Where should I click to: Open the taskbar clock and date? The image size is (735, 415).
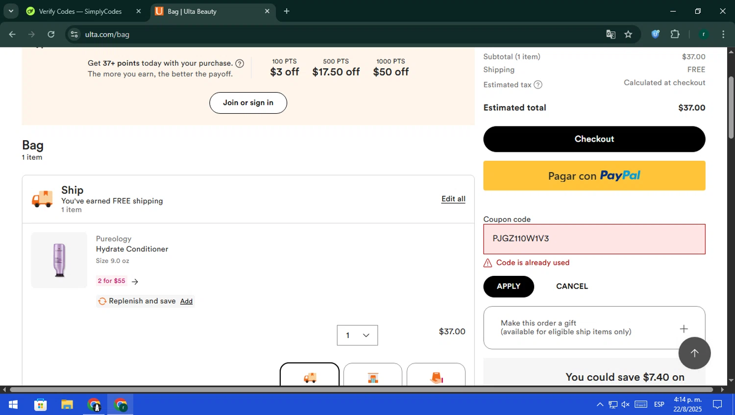687,405
